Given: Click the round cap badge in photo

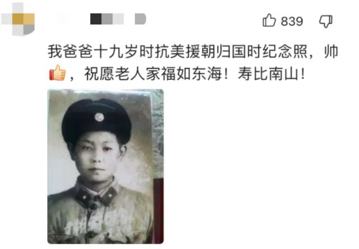Looking at the screenshot, I should point(99,117).
